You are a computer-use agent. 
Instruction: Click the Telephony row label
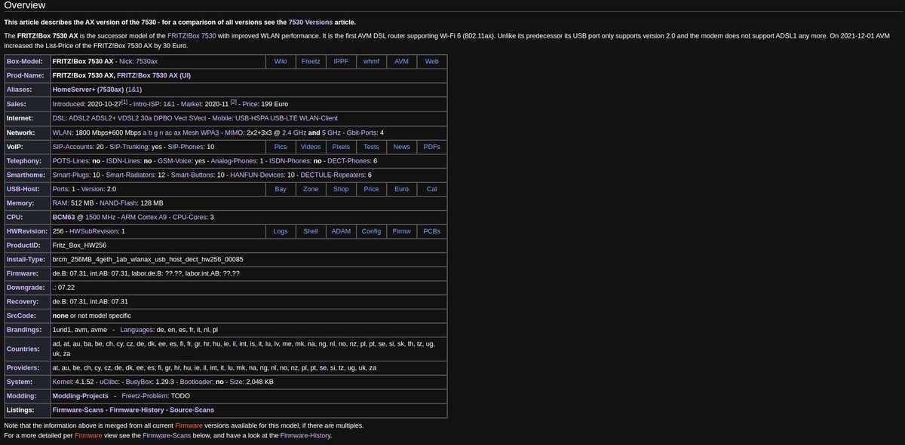tap(25, 161)
